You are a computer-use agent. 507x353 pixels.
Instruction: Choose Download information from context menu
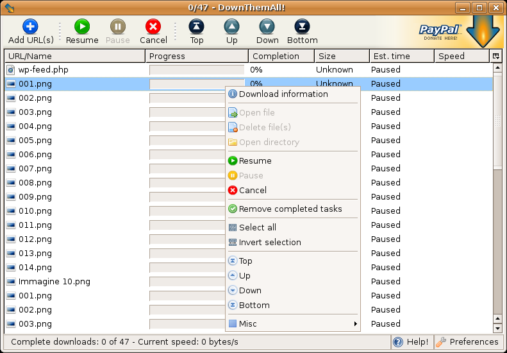pos(283,94)
